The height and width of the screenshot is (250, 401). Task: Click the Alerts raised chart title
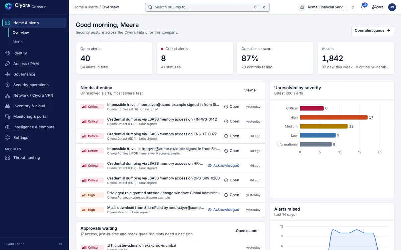tap(287, 209)
